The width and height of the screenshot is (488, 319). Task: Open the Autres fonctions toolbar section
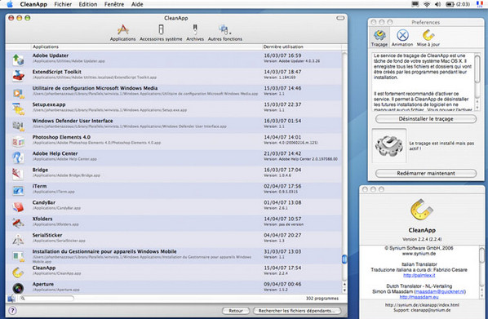click(224, 33)
